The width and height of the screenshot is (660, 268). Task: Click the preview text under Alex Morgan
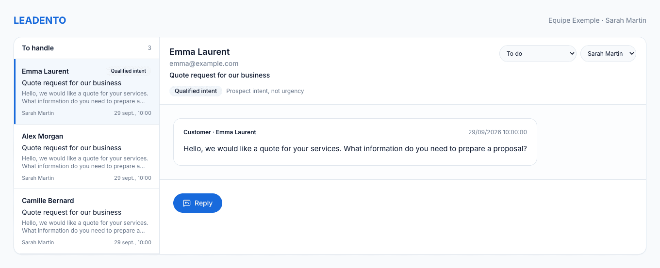tap(85, 162)
